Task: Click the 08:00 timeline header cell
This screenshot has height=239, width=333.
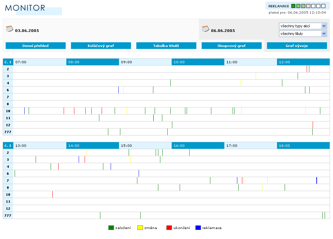Action: coord(92,62)
